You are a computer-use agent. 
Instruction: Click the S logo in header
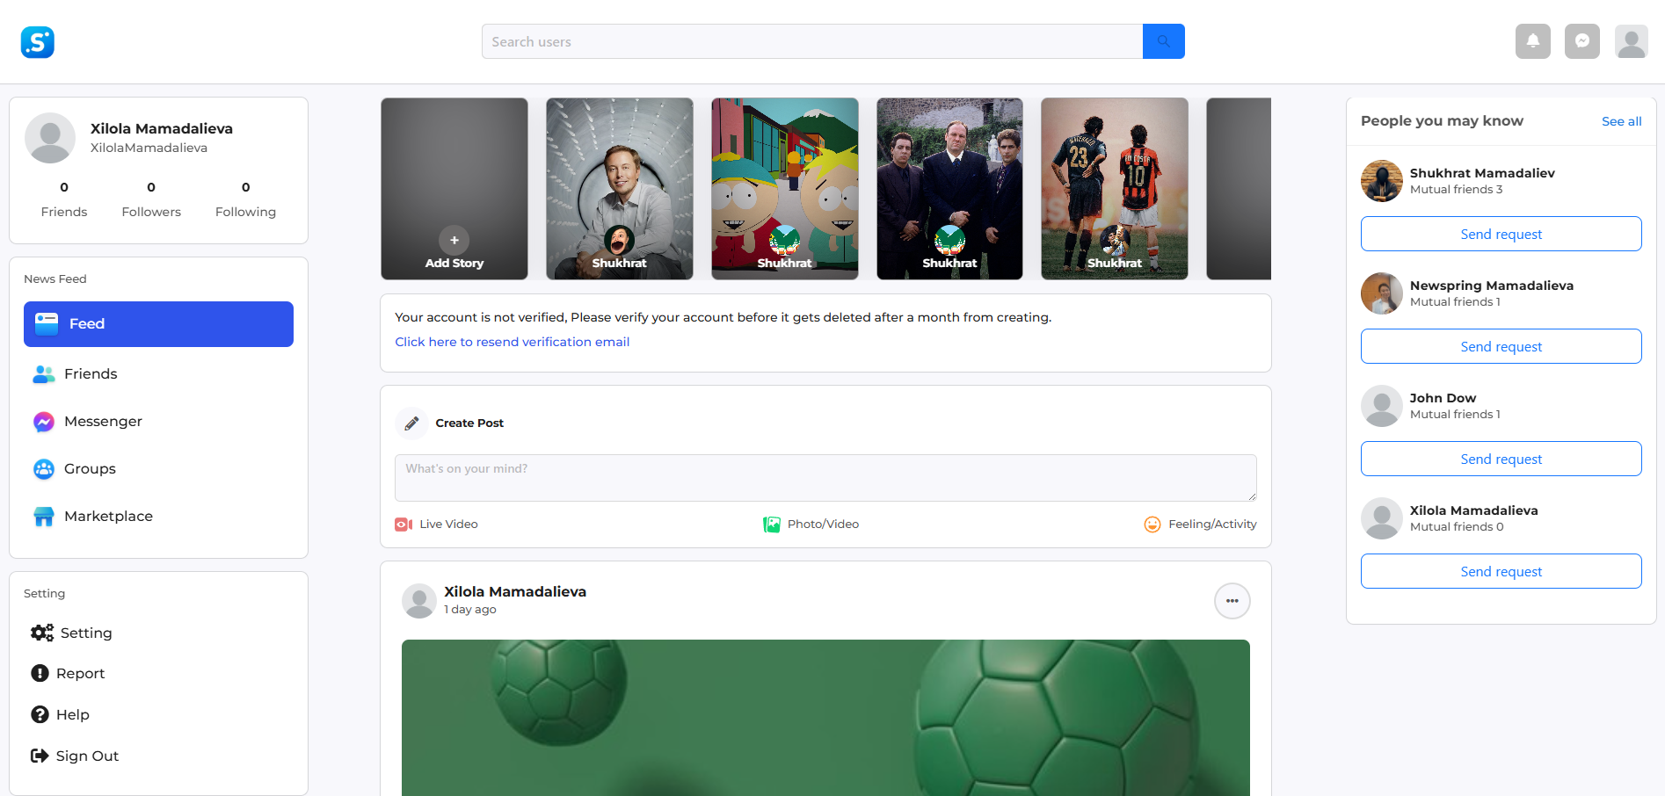tap(38, 42)
